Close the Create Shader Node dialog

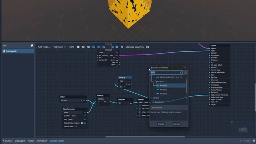click(185, 68)
